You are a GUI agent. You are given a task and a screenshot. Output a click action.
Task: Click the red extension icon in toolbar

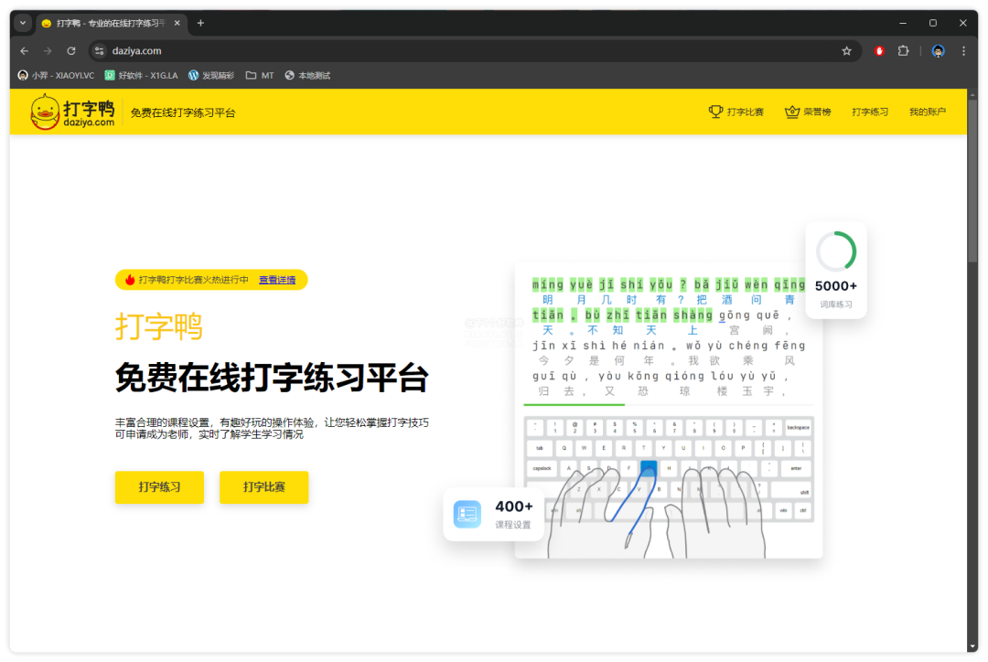click(x=879, y=51)
